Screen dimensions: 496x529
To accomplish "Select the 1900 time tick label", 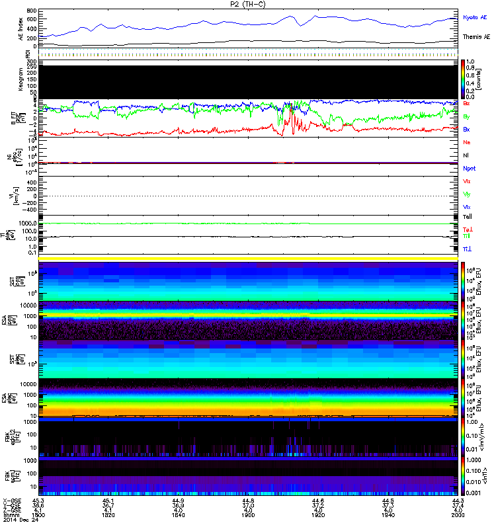I will [248, 515].
